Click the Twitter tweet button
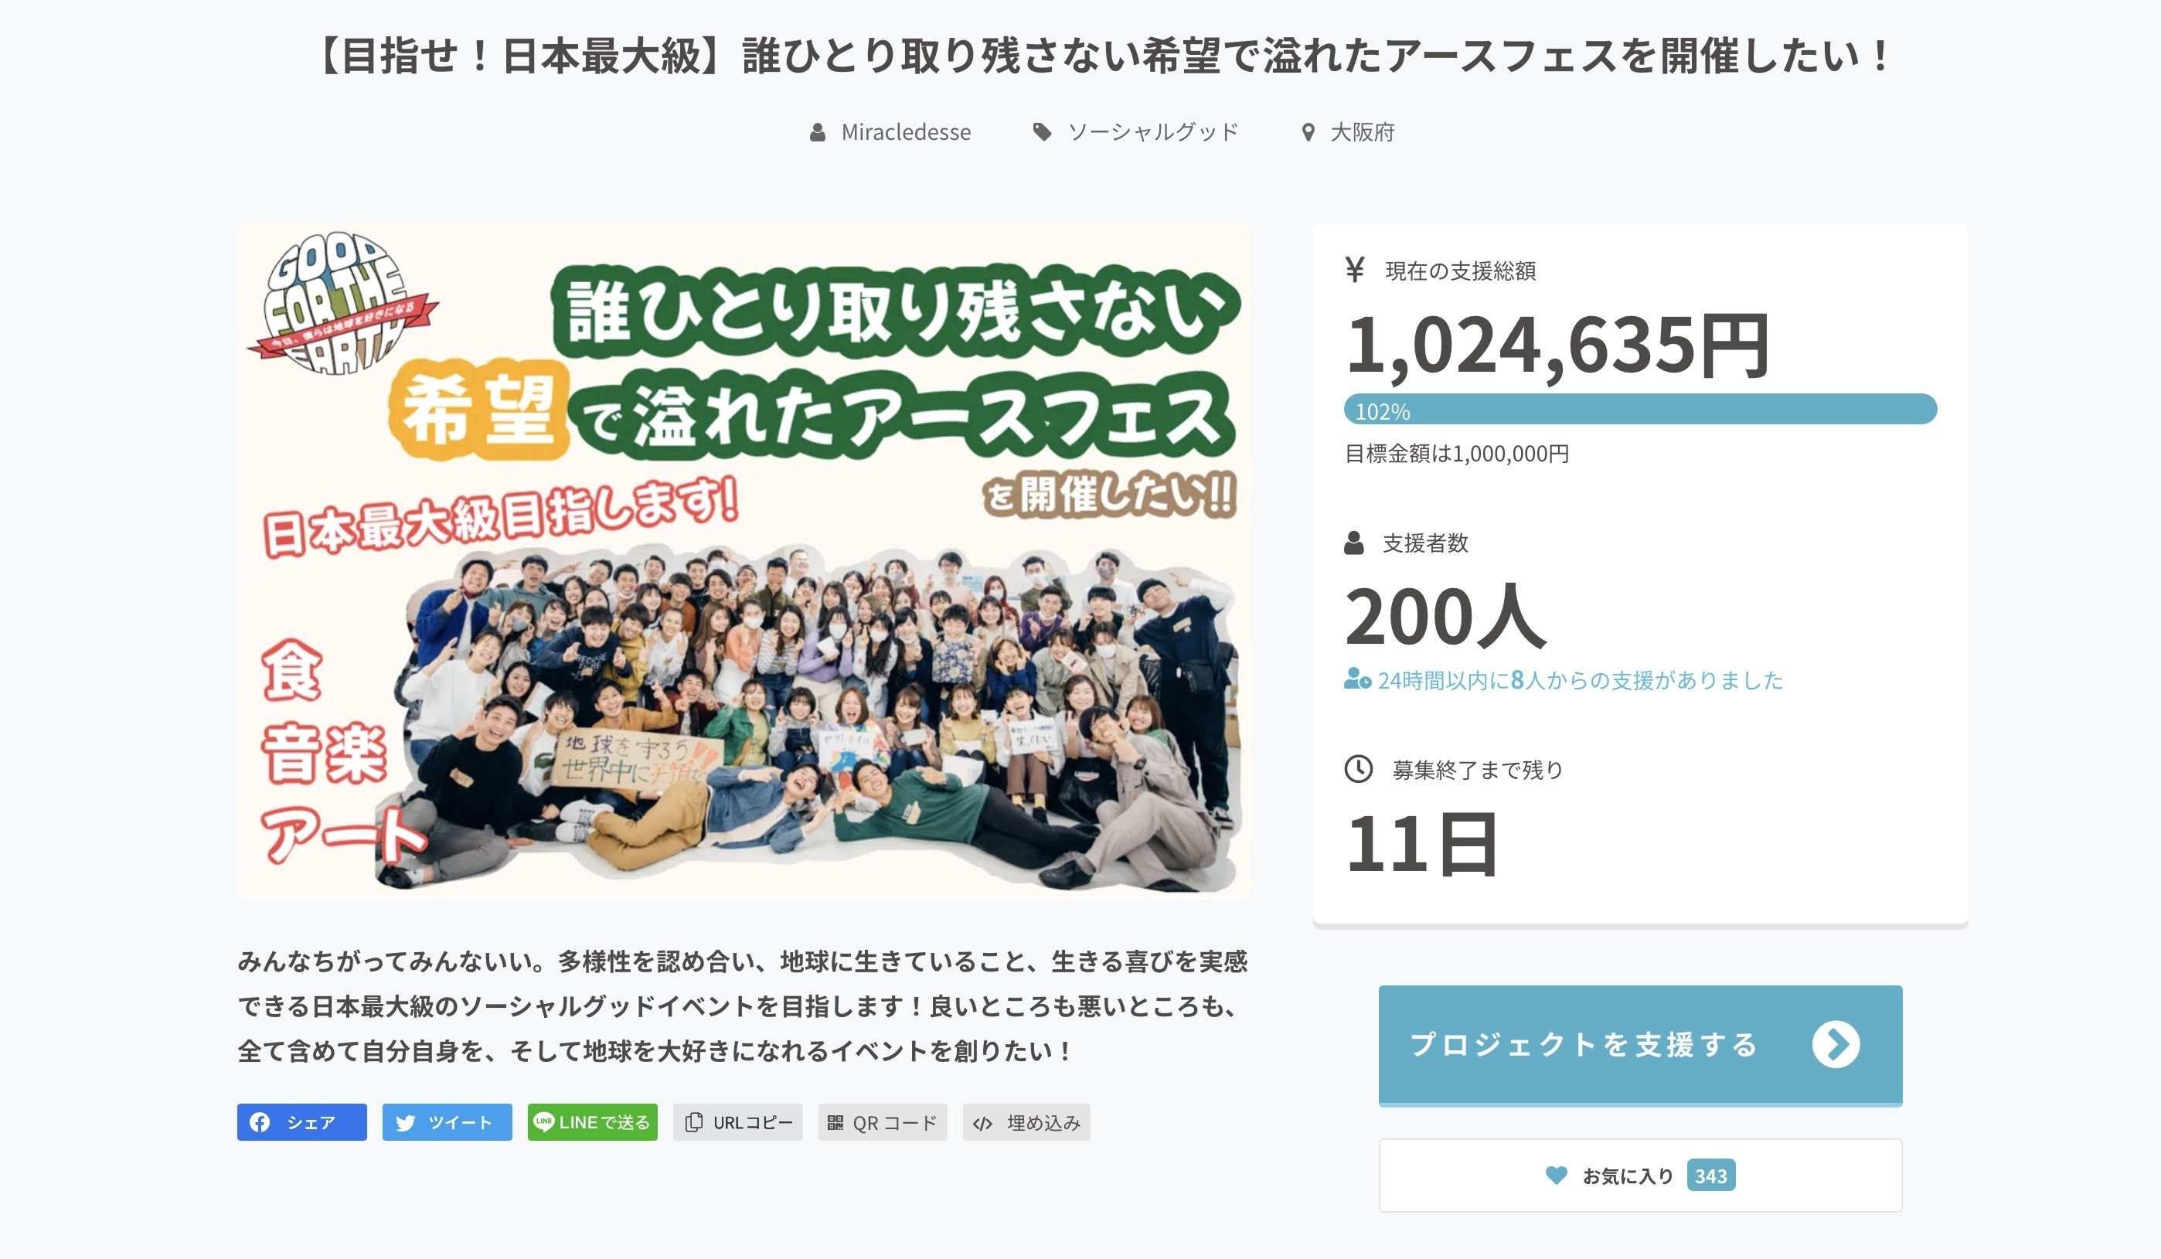The width and height of the screenshot is (2161, 1259). (447, 1121)
